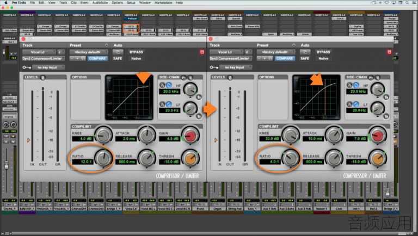Click the 12.0:1 ratio value field
The width and height of the screenshot is (418, 236).
point(83,162)
